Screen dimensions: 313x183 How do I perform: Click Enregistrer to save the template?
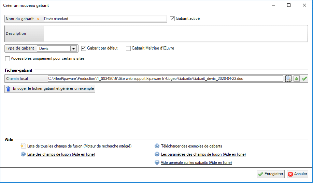tap(270, 174)
